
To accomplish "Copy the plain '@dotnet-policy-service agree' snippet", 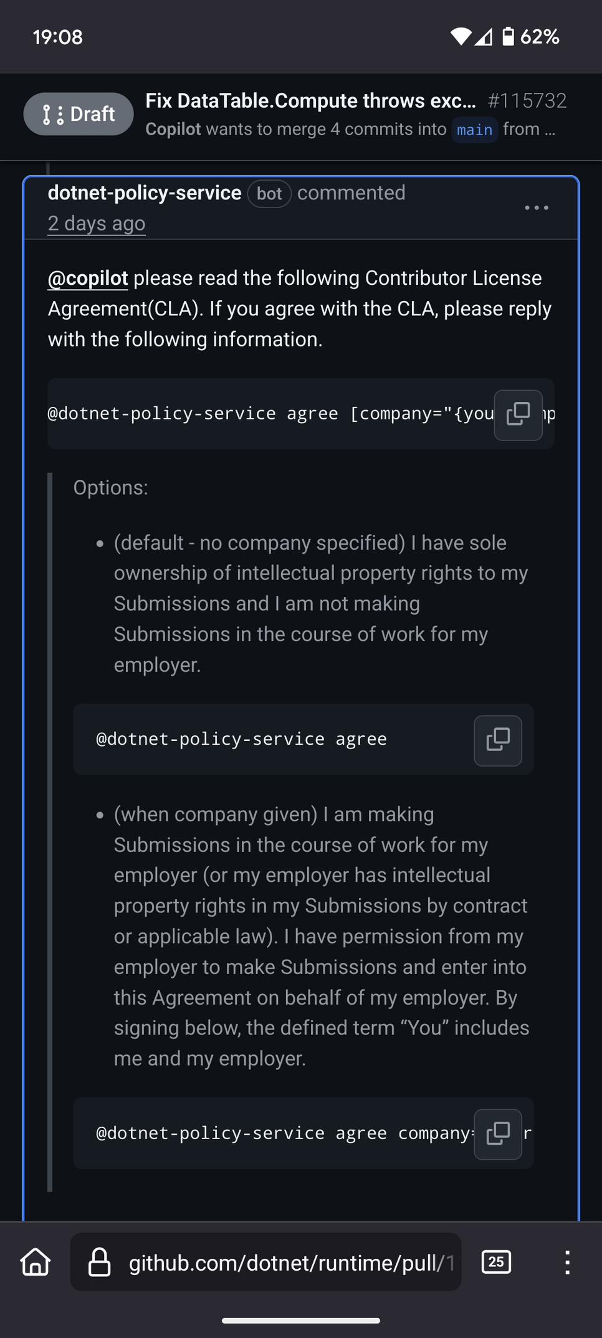I will click(497, 740).
